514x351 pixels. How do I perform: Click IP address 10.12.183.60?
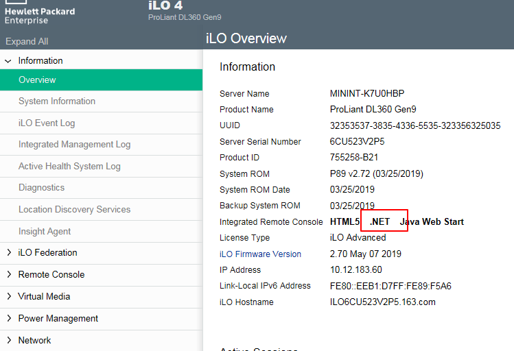point(356,270)
